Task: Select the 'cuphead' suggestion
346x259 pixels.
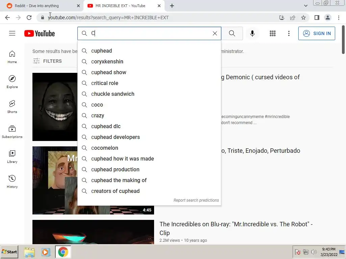Action: pyautogui.click(x=149, y=51)
